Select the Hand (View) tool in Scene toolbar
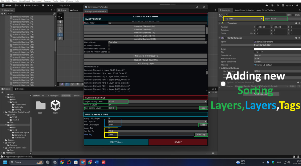The image size is (301, 166). (x=60, y=22)
